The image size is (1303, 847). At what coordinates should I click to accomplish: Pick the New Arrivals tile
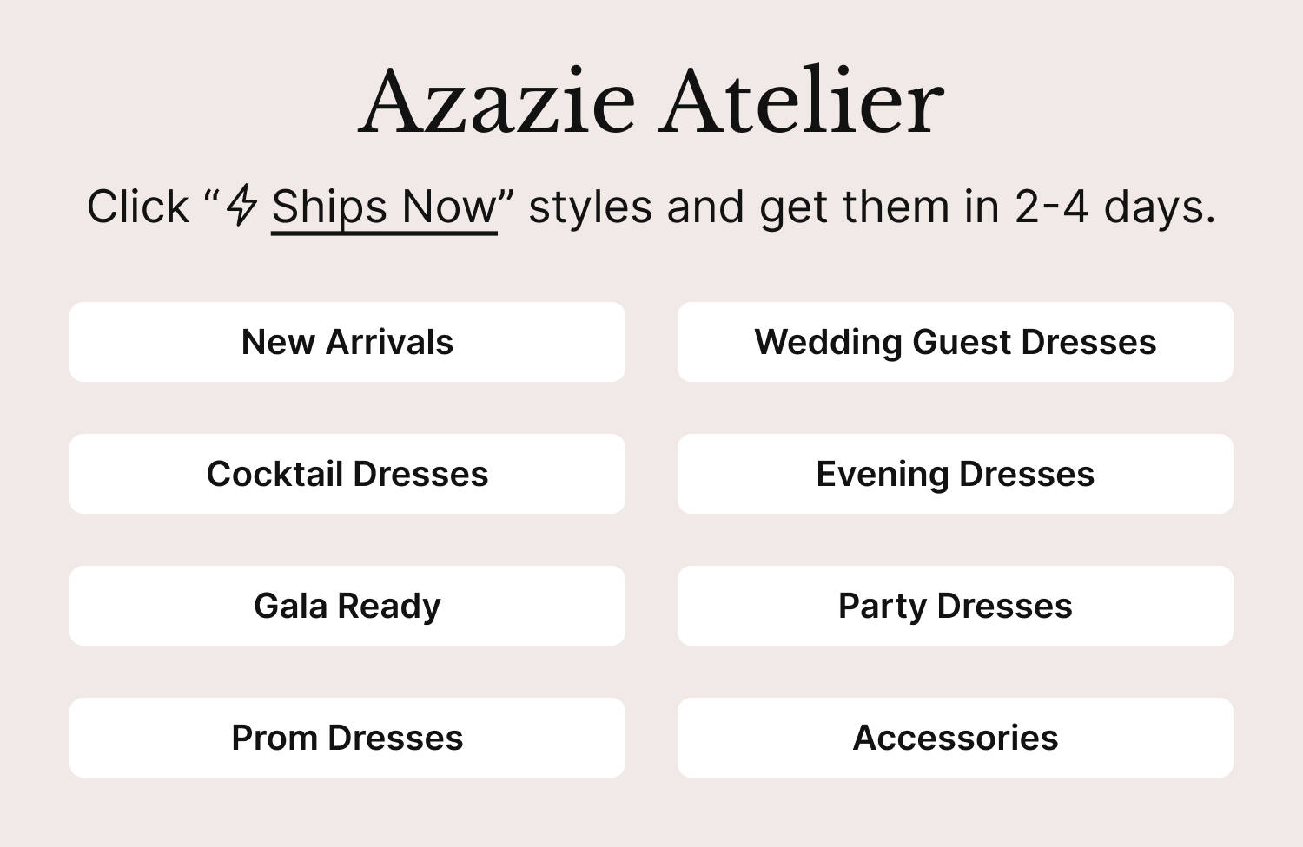click(347, 342)
